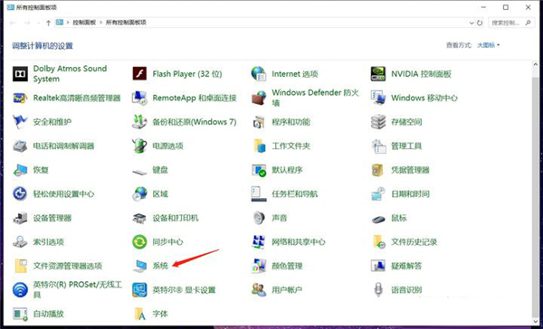Open the Dolby Atmos Sound System icon

coord(20,74)
